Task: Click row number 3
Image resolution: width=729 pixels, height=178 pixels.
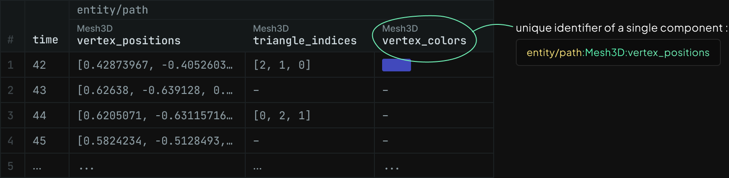Action: [x=10, y=116]
